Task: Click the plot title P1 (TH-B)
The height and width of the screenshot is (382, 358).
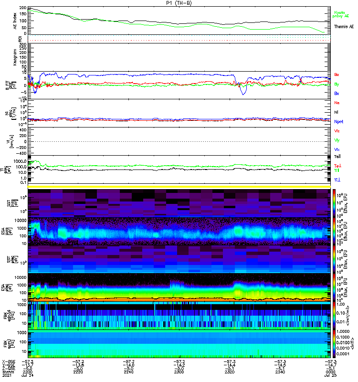Action: (x=179, y=3)
